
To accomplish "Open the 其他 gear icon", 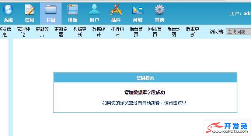I will [160, 10].
